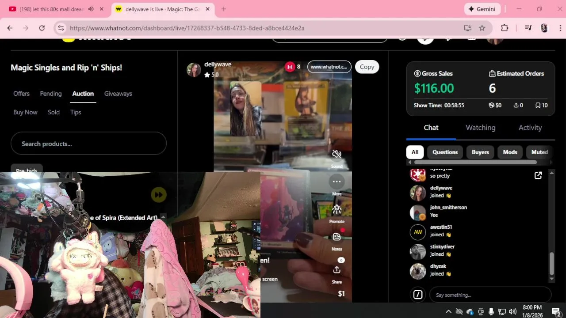The image size is (566, 318).
Task: Show hidden system tray icons
Action: click(448, 311)
